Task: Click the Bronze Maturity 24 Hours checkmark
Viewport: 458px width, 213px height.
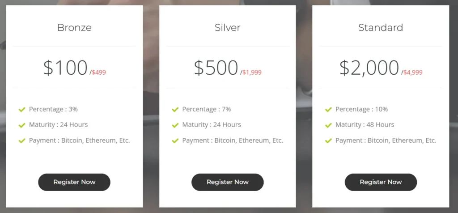Action: [x=22, y=125]
